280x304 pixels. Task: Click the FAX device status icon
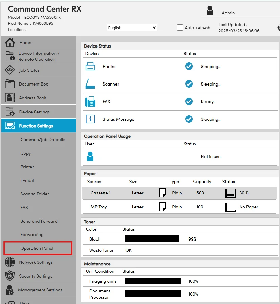[90, 102]
